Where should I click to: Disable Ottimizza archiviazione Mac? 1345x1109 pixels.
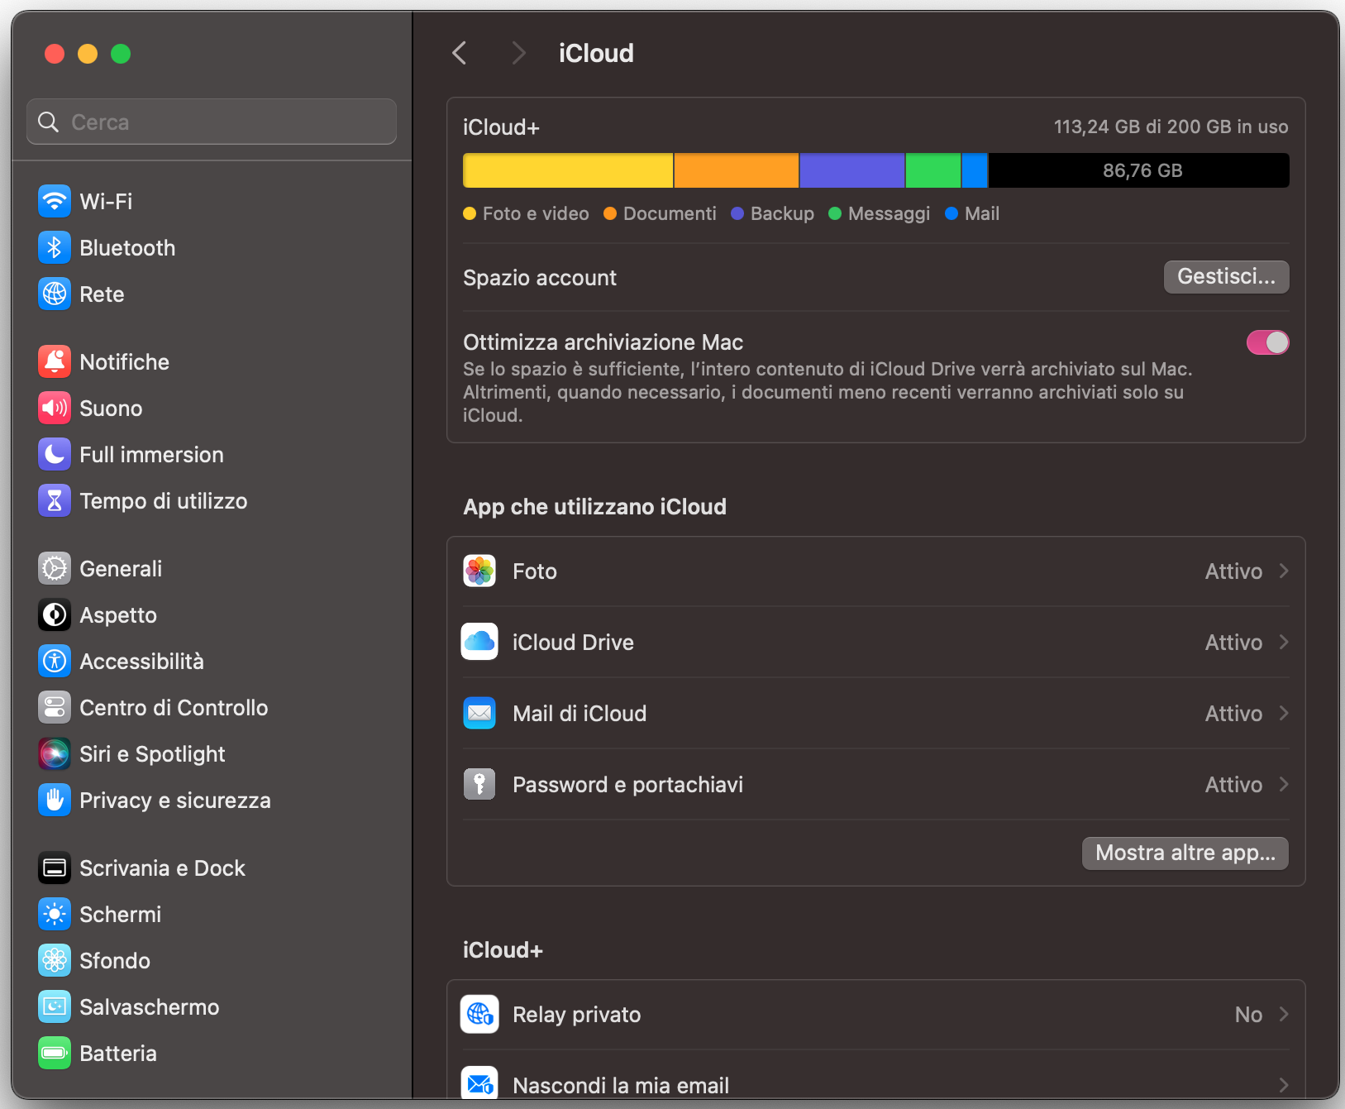pos(1267,342)
